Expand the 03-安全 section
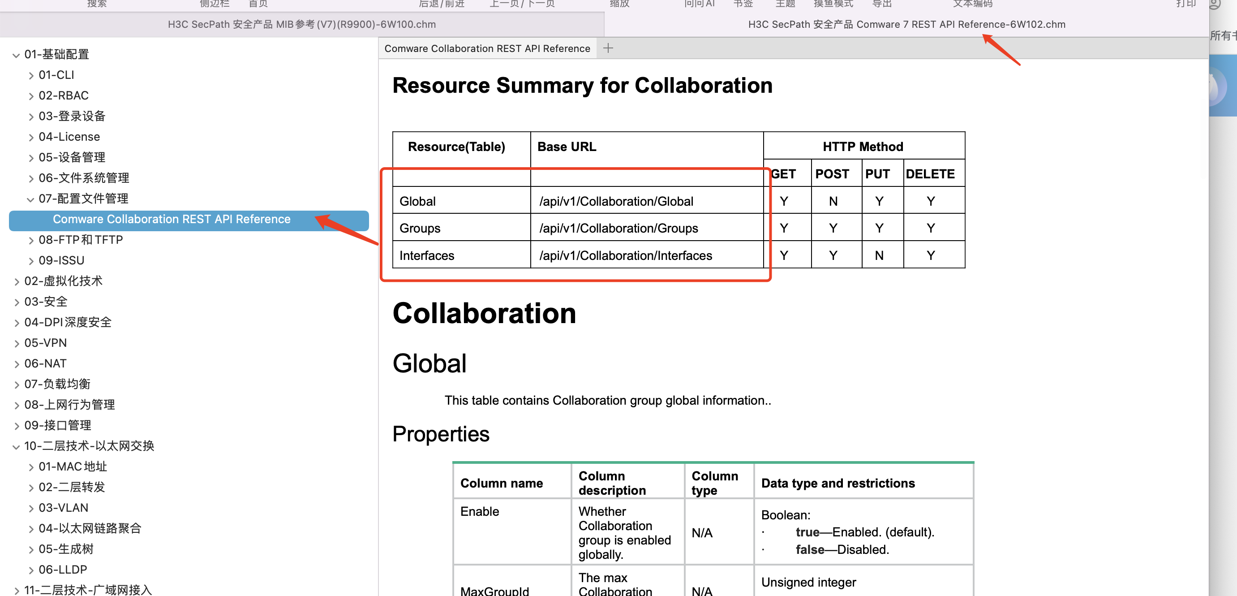 click(16, 302)
